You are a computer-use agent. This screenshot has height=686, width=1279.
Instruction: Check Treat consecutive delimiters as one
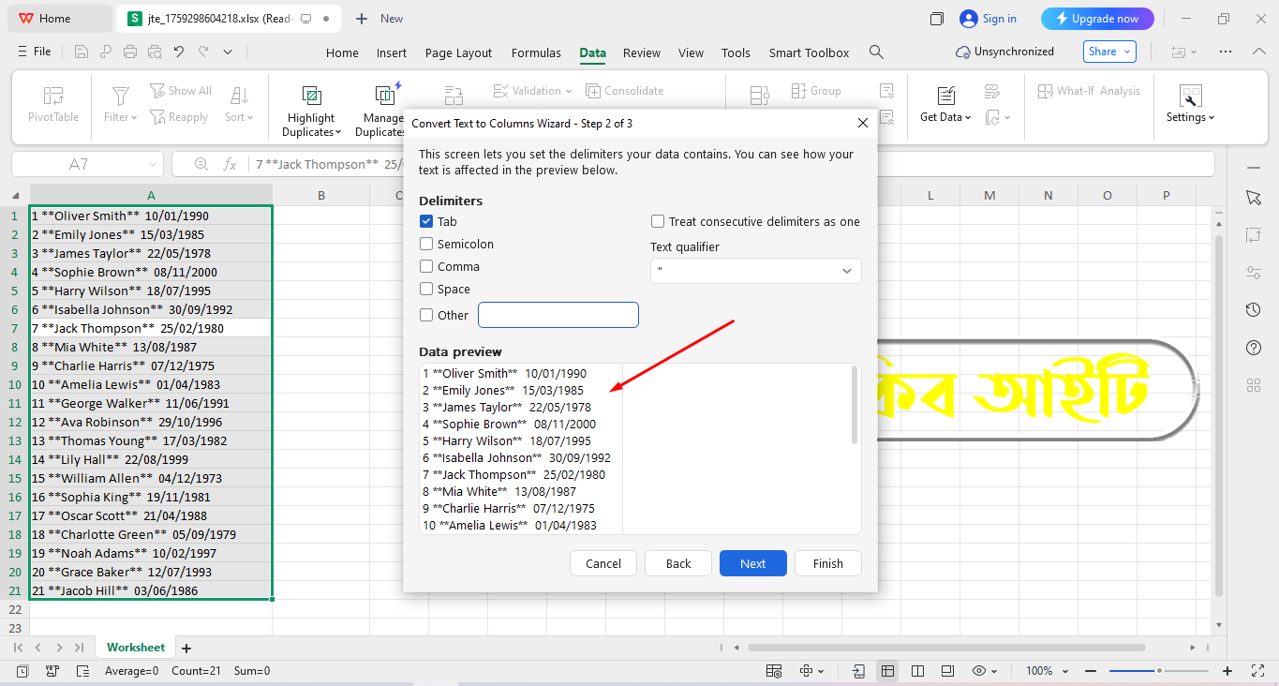(658, 222)
